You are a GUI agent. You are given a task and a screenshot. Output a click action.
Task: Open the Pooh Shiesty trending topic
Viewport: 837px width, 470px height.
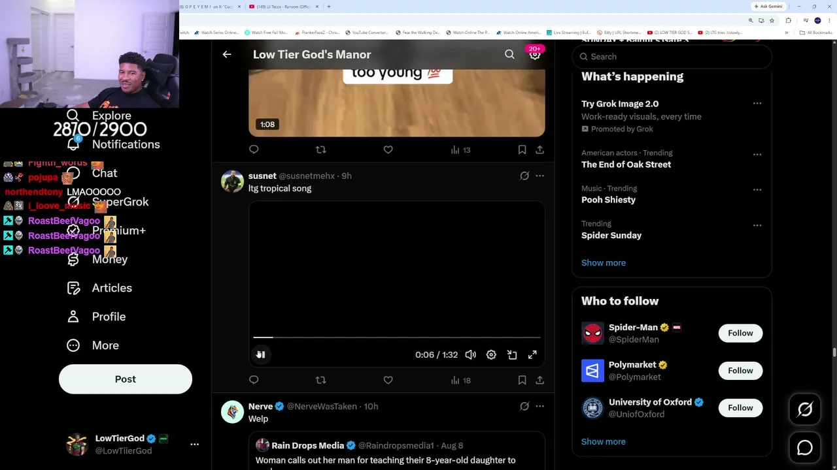pos(608,200)
